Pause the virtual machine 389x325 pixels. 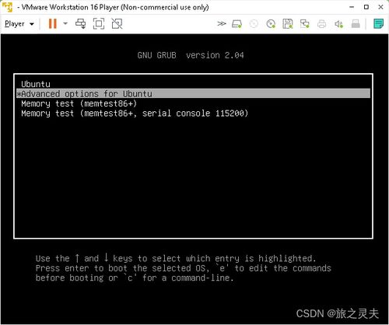(53, 23)
